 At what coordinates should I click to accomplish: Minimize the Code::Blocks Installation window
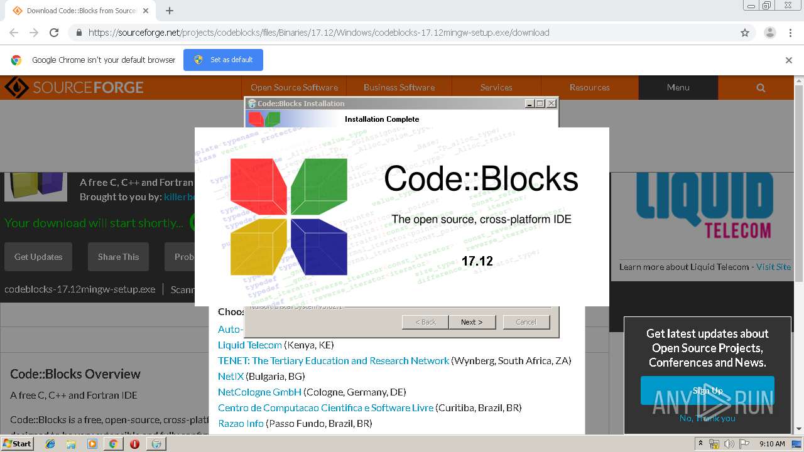tap(530, 104)
